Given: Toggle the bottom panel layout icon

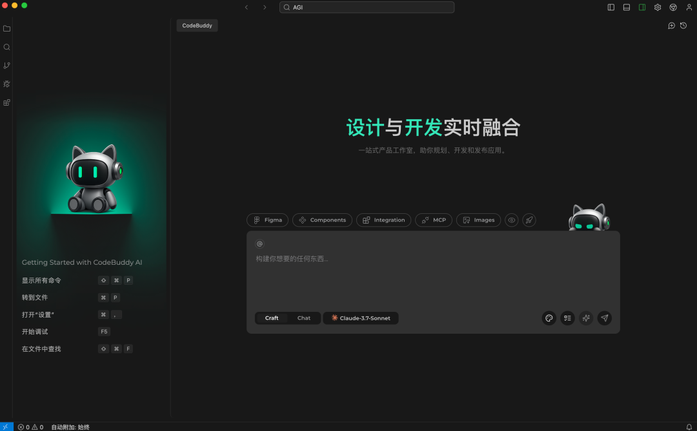Looking at the screenshot, I should (x=626, y=7).
